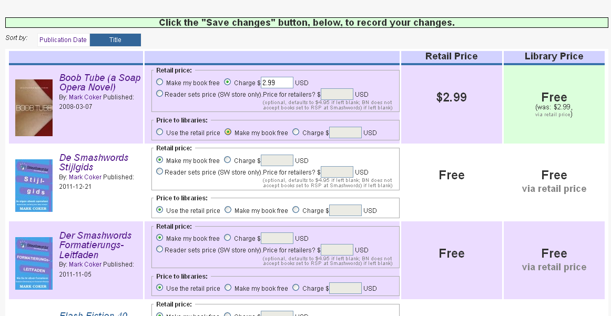Select library 'Use the retail price' for Boob Tube
Screen dimensions: 611x316
coord(160,131)
